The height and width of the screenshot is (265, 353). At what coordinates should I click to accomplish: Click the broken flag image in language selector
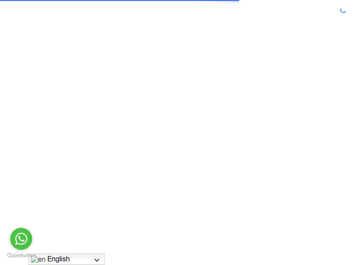pyautogui.click(x=34, y=259)
